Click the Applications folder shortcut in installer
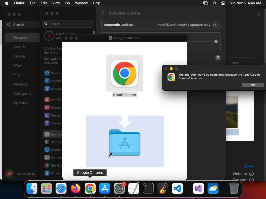 point(124,143)
